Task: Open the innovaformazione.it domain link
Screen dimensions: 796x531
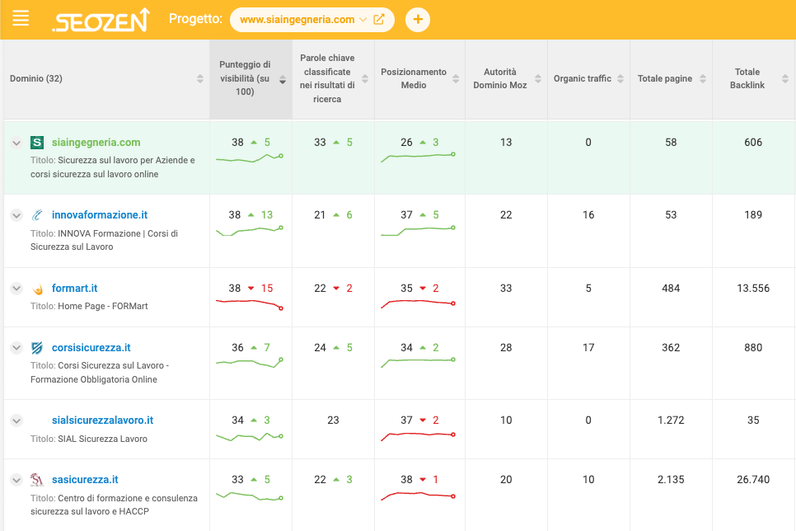Action: 100,215
